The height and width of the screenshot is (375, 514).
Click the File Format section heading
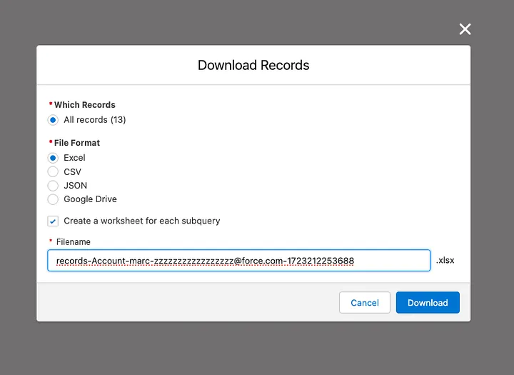[77, 143]
